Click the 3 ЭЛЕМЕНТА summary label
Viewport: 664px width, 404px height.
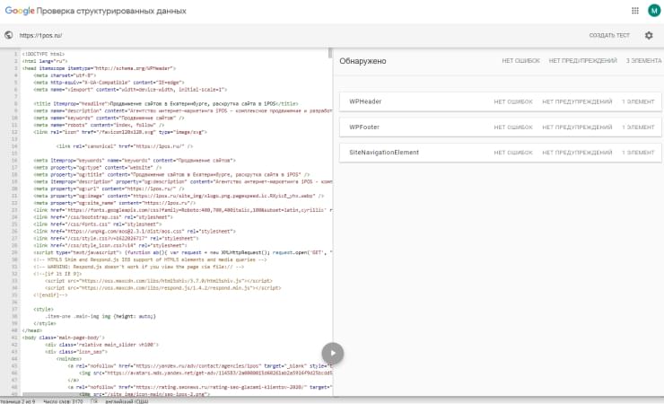point(643,61)
